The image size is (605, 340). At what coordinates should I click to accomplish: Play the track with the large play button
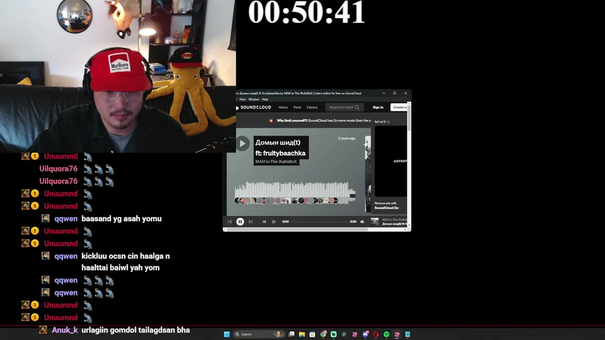[242, 143]
